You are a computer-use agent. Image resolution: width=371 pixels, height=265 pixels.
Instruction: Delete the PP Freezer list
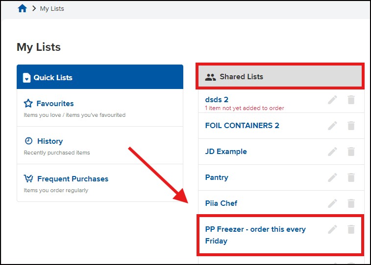[351, 229]
